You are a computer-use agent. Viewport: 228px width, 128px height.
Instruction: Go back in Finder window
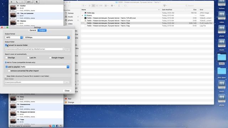(x=65, y=6)
